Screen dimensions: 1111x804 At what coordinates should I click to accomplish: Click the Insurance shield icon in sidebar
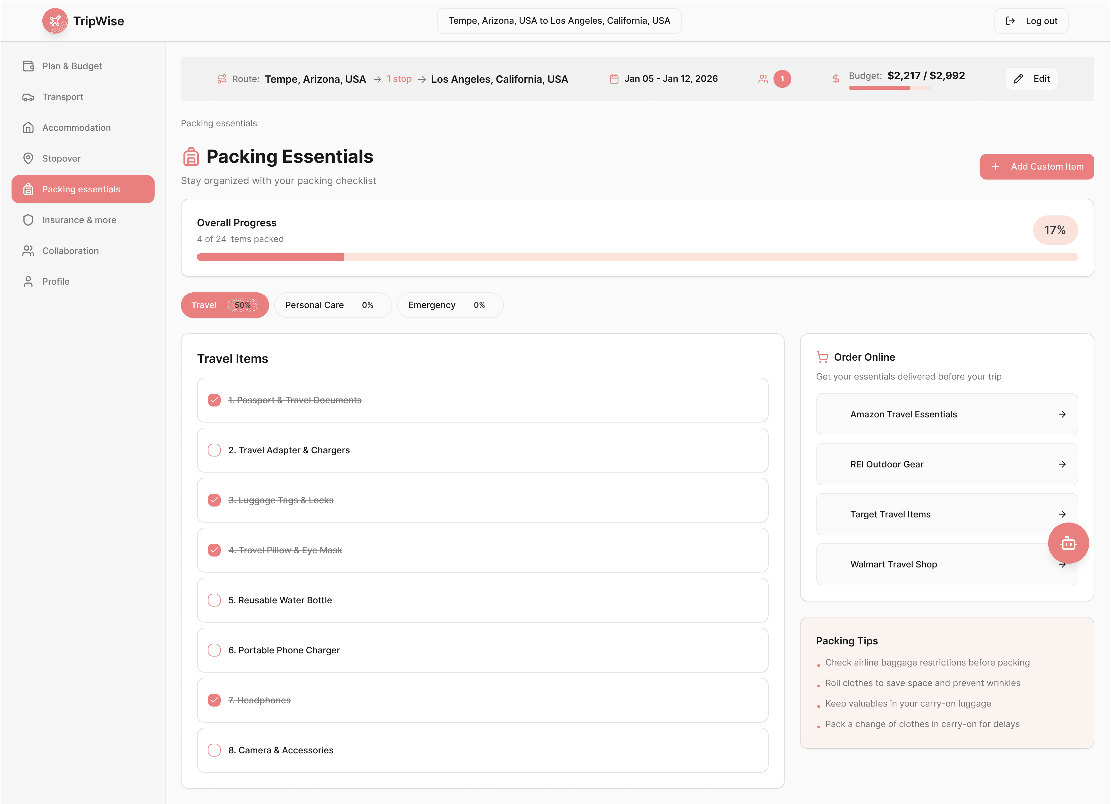pyautogui.click(x=29, y=220)
